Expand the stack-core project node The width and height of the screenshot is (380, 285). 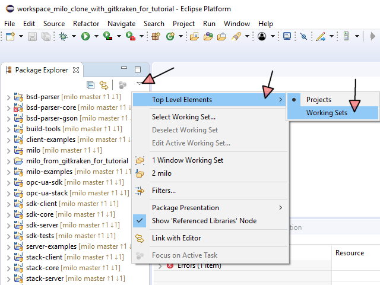point(9,268)
